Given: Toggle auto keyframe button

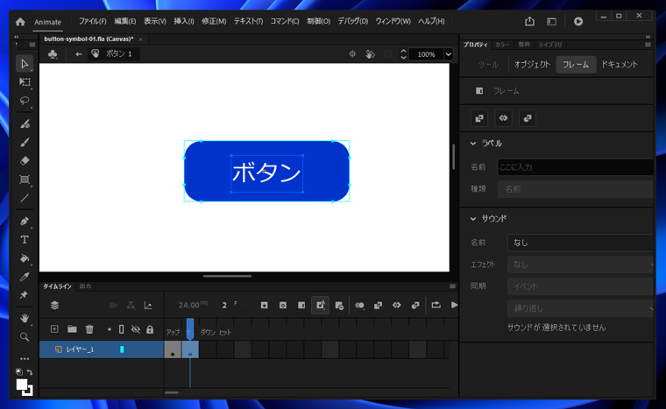Looking at the screenshot, I should [320, 306].
